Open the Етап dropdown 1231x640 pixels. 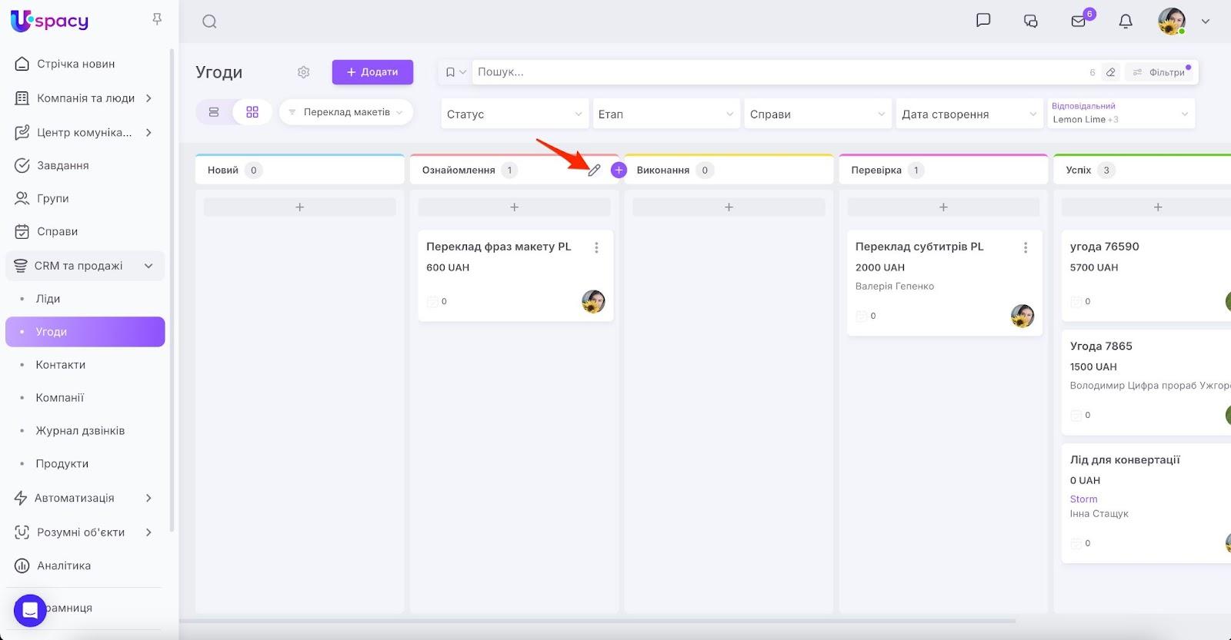pyautogui.click(x=666, y=114)
